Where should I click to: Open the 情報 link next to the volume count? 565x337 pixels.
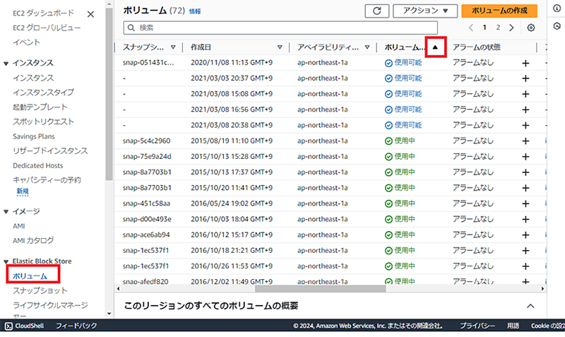tap(195, 11)
